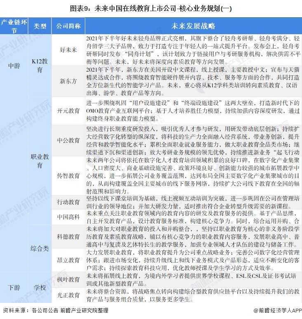Screen dimensions: 302x319
Task: Click 开元教育 strategy text about OMO教育
Action: [193, 111]
